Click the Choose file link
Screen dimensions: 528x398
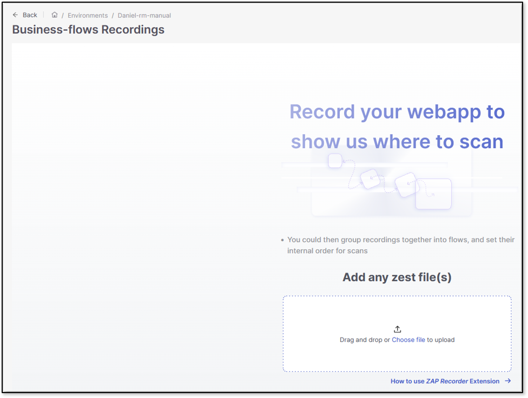[408, 340]
